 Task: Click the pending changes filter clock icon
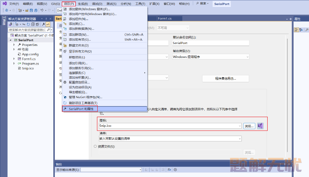(x=17, y=24)
